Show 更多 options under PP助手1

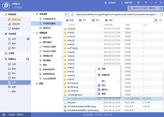pos(12,92)
